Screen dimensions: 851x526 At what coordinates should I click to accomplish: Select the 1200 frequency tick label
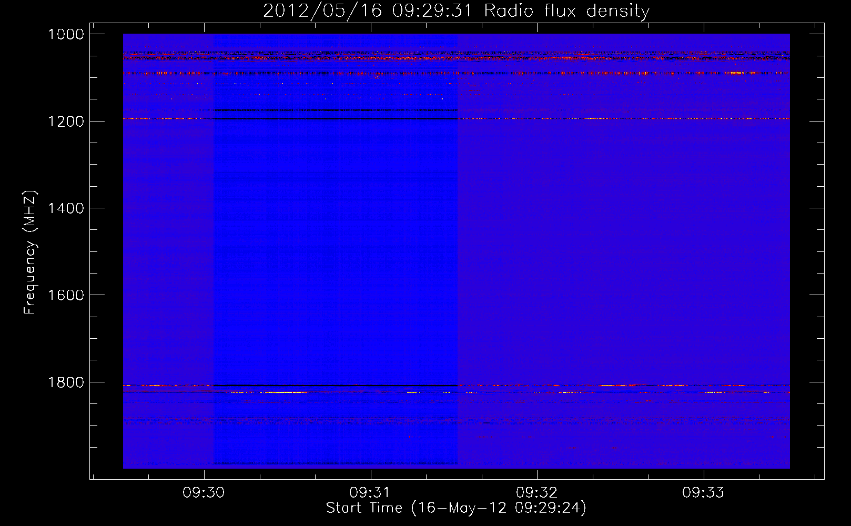point(66,122)
